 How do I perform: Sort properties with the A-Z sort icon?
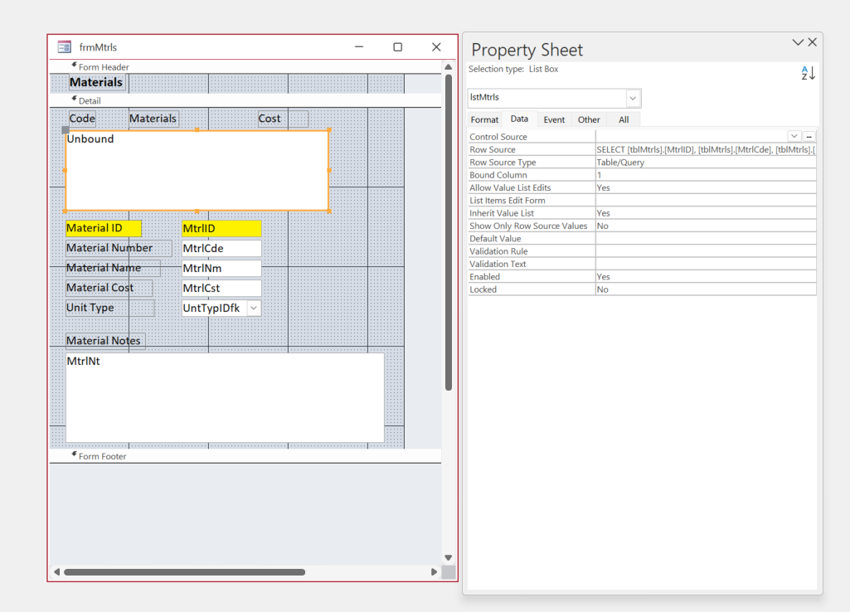pos(808,73)
